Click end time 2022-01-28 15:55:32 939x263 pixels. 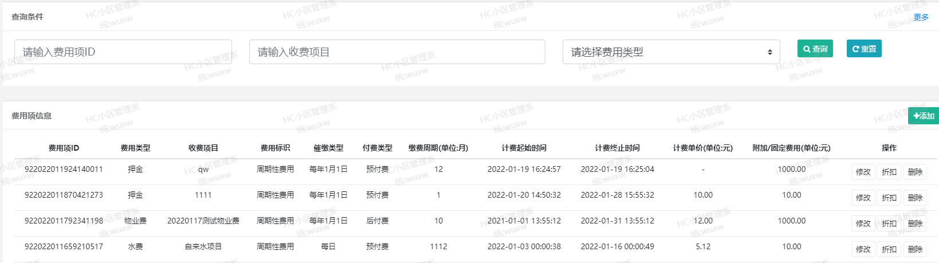618,195
